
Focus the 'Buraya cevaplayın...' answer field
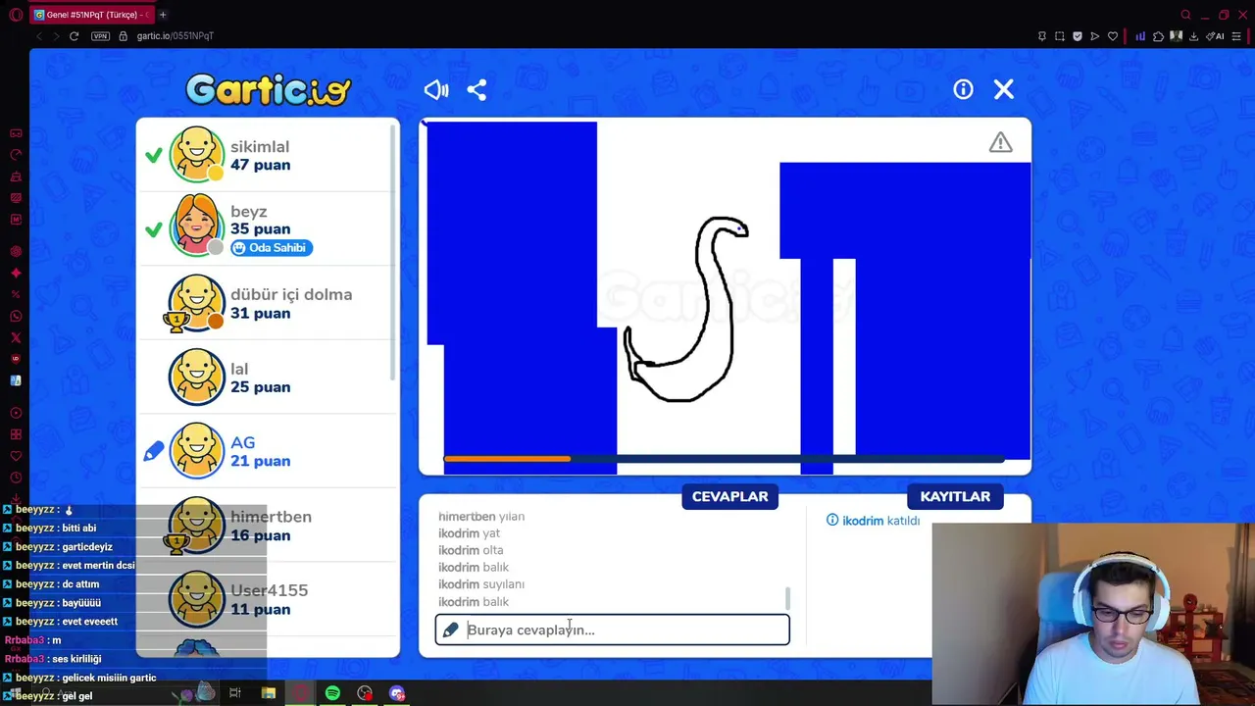click(x=612, y=630)
